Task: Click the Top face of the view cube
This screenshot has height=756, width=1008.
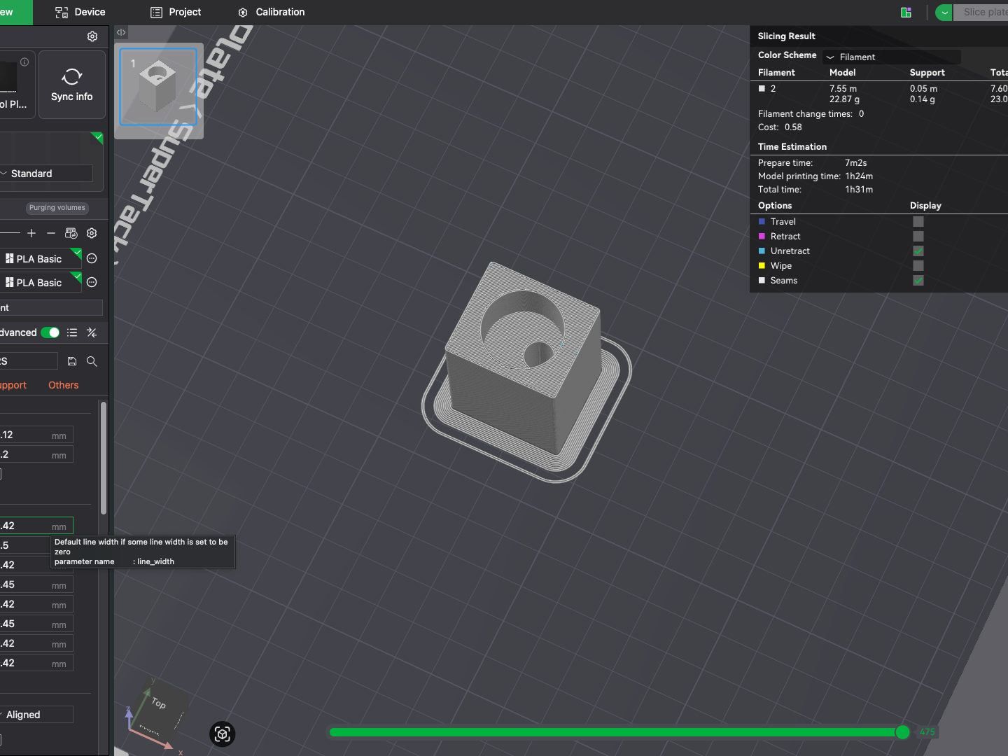Action: 160,703
